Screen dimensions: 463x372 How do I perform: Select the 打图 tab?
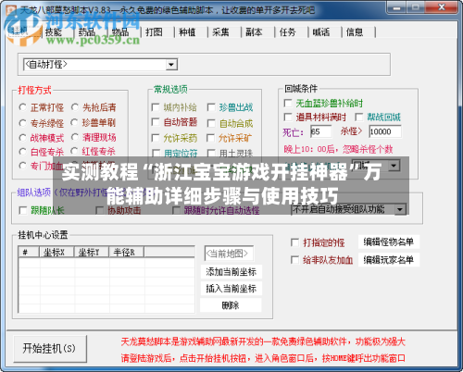click(x=154, y=32)
